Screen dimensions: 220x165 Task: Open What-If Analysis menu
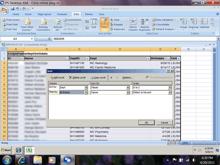[164, 29]
